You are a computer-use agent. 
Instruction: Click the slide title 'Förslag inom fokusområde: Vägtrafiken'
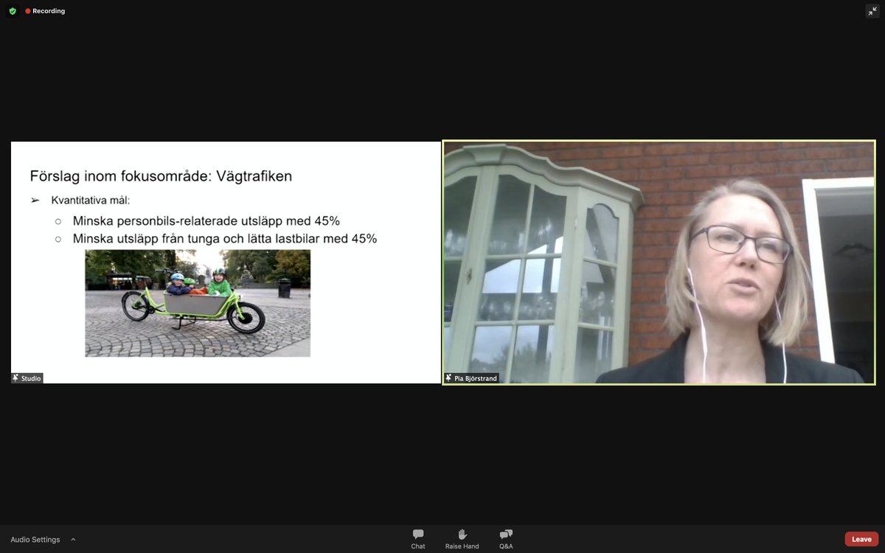click(161, 176)
